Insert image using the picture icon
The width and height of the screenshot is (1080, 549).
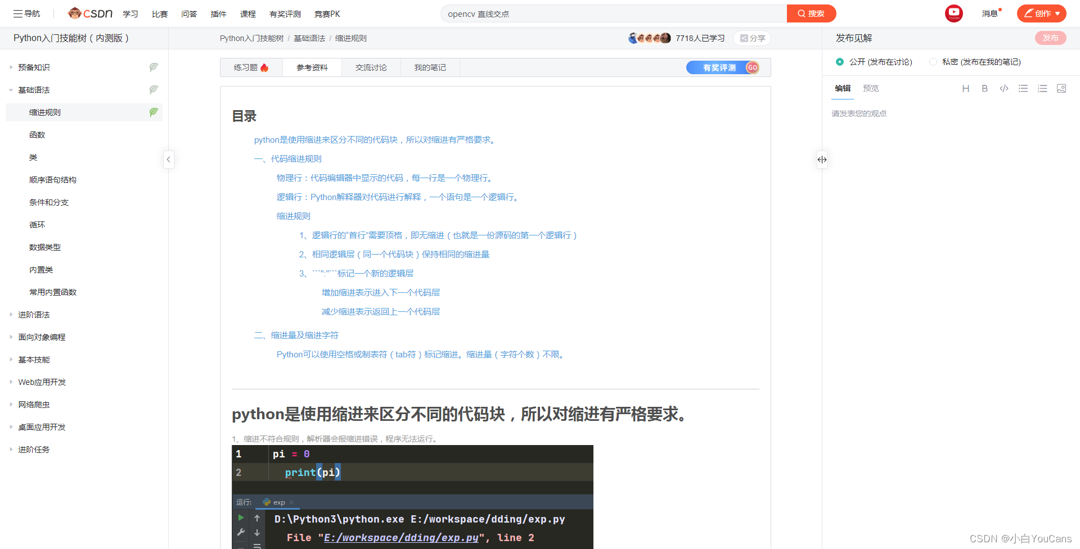click(x=1061, y=89)
